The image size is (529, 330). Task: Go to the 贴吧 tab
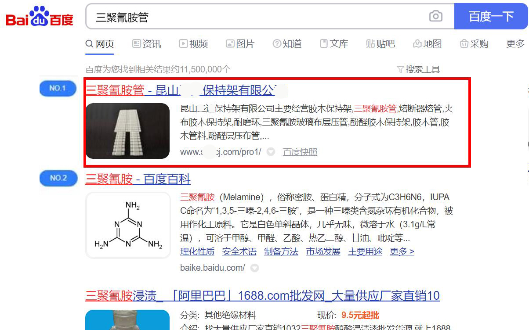coord(380,44)
